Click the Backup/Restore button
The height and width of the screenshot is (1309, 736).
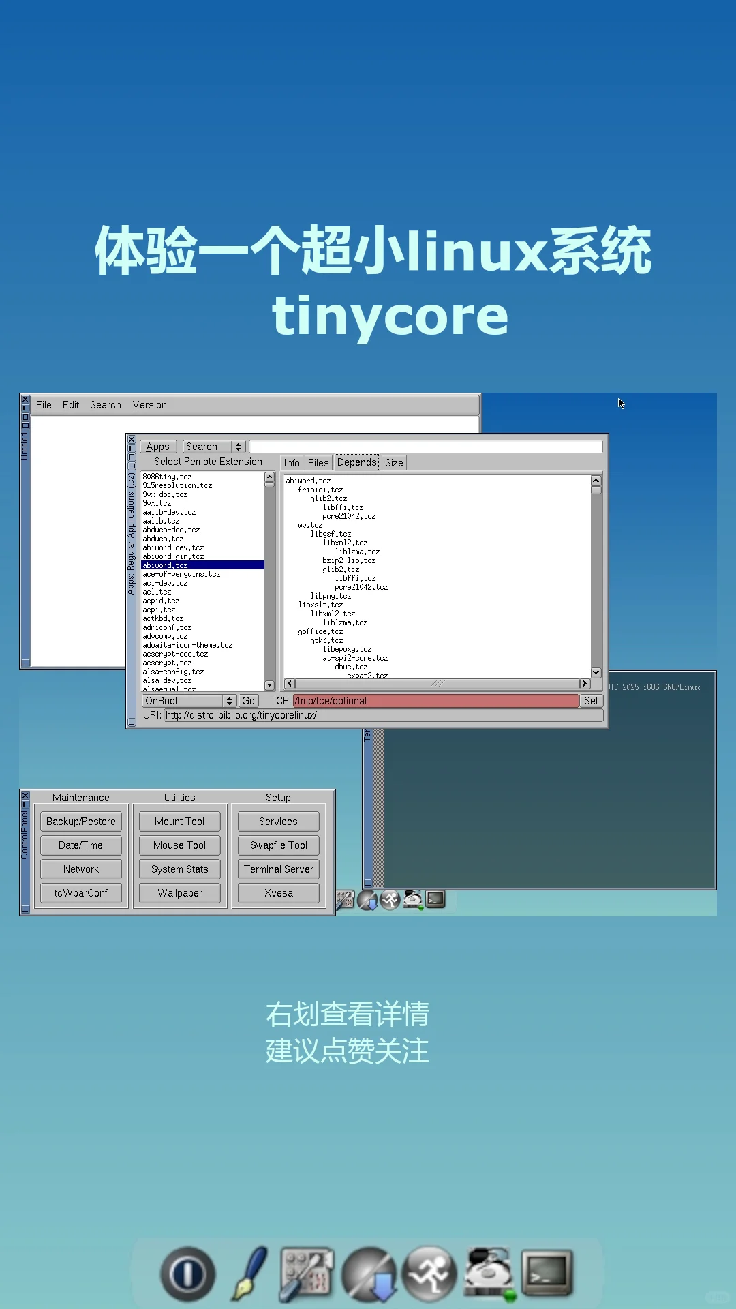pyautogui.click(x=81, y=822)
